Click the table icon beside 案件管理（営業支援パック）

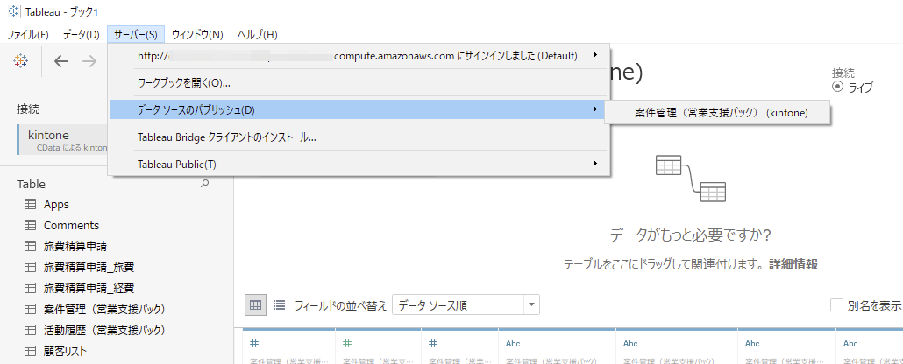[x=31, y=309]
